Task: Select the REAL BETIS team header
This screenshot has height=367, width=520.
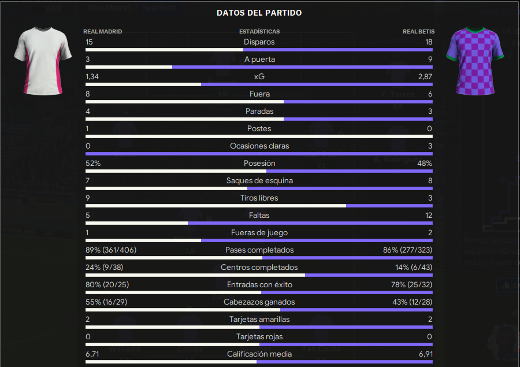Action: tap(418, 32)
